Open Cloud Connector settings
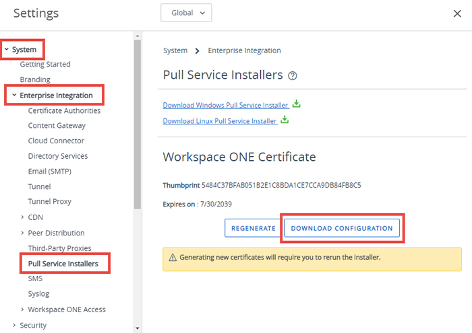Screen dimensions: 472x333 tap(56, 141)
